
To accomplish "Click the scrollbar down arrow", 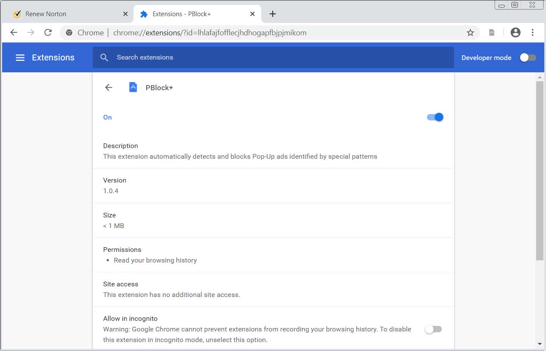I will (540, 343).
